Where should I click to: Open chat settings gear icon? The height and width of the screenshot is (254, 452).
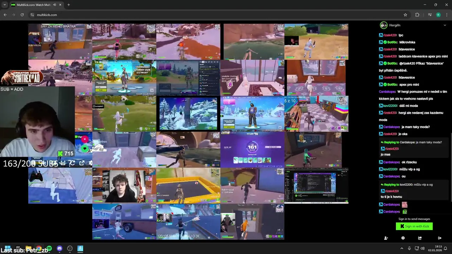coord(403,238)
